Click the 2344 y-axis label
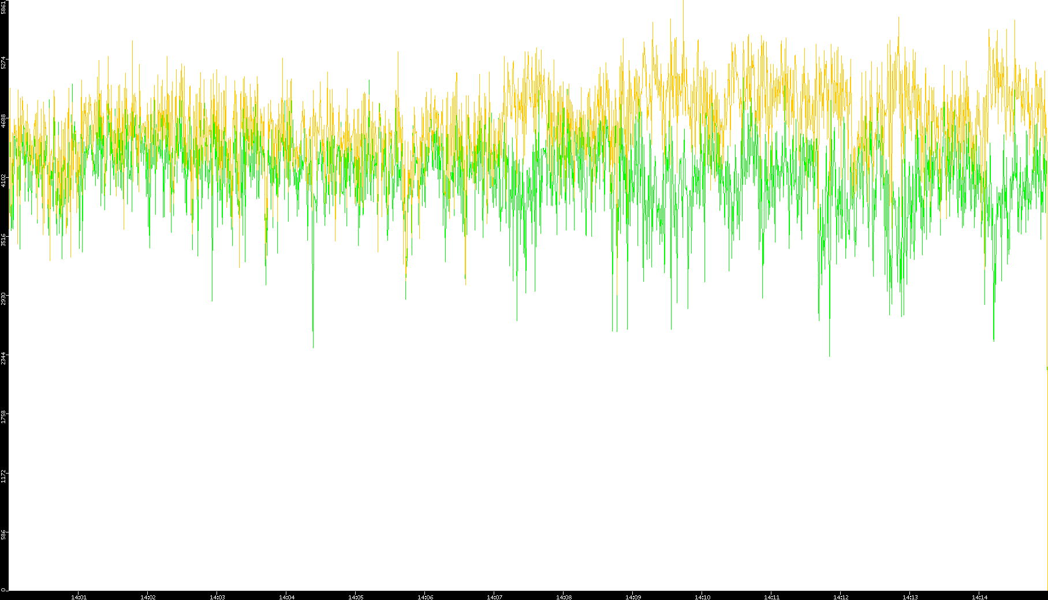1048x600 pixels. coord(3,358)
